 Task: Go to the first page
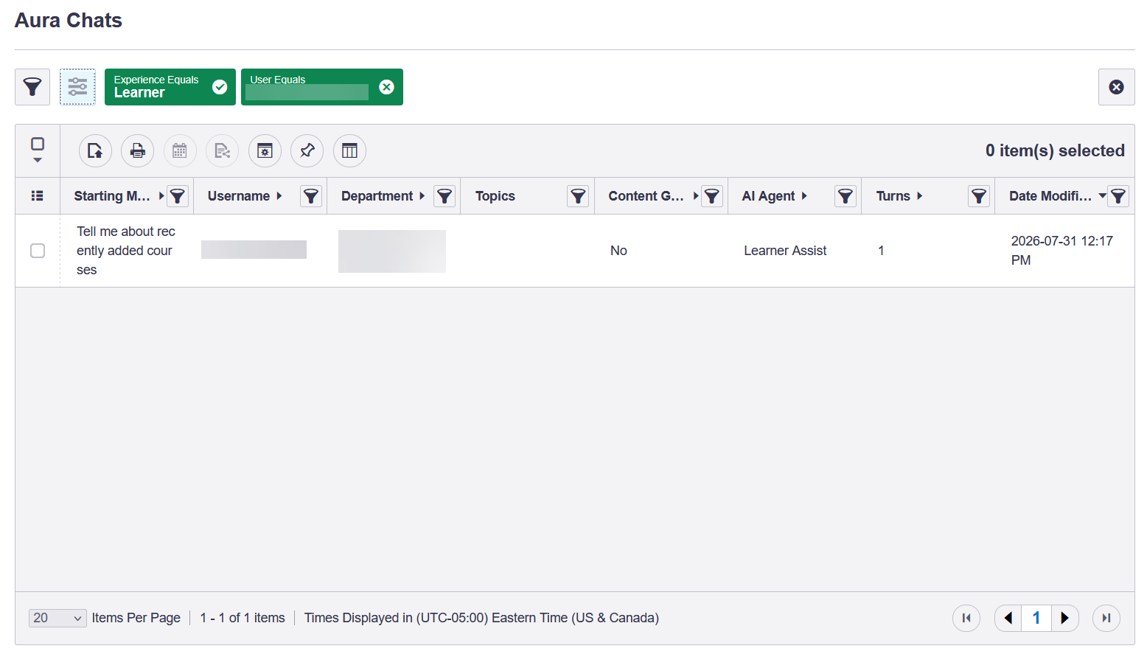pos(966,618)
